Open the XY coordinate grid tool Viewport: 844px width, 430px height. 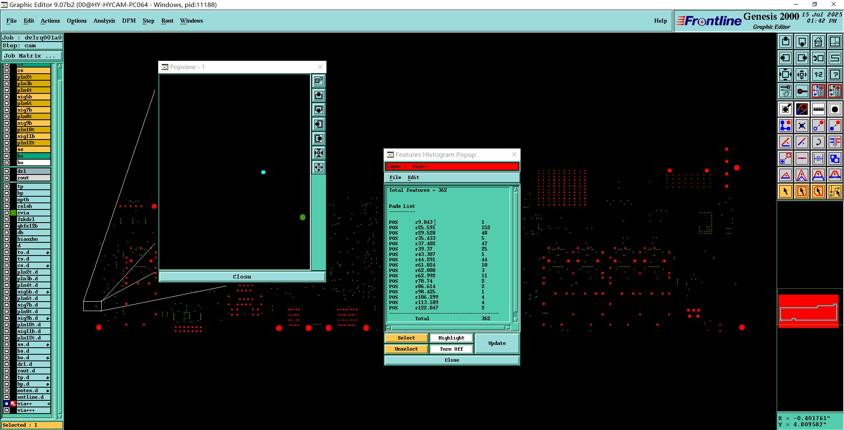click(835, 42)
